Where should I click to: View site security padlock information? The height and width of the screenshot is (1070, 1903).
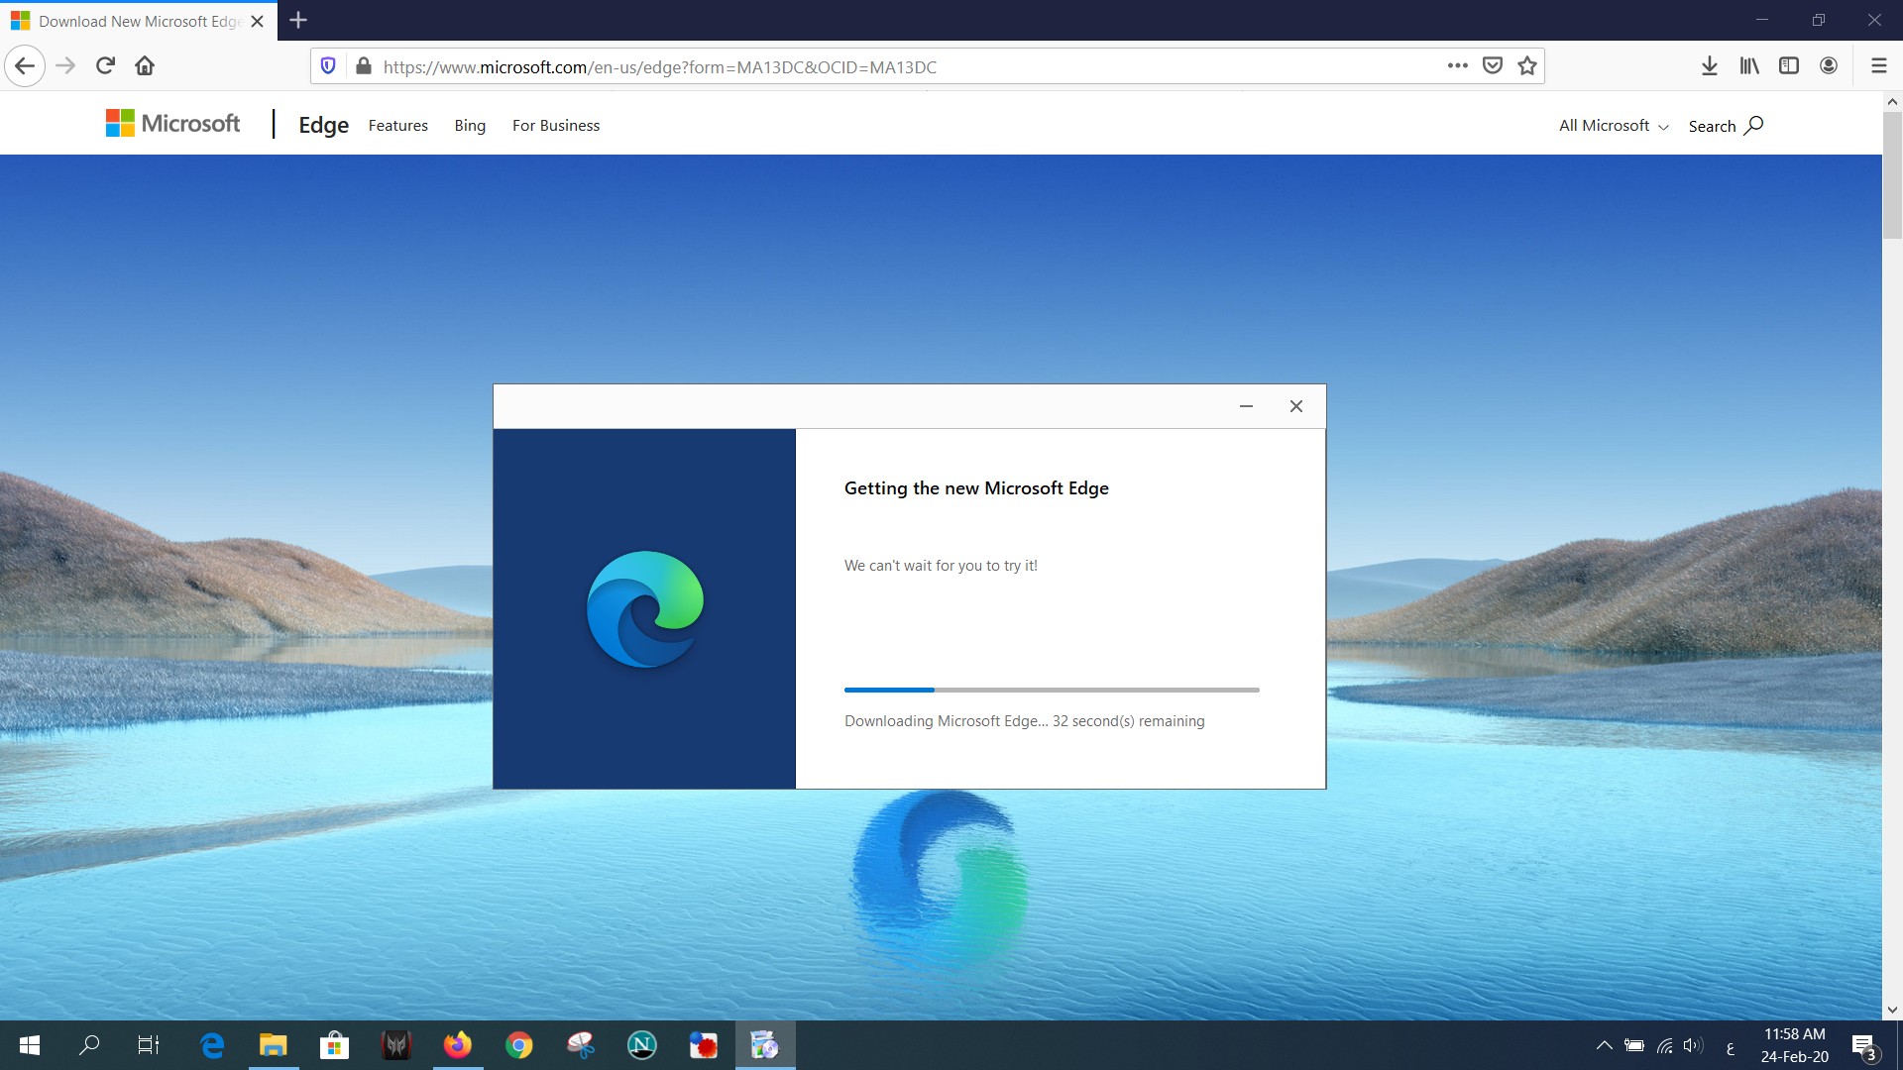(364, 66)
